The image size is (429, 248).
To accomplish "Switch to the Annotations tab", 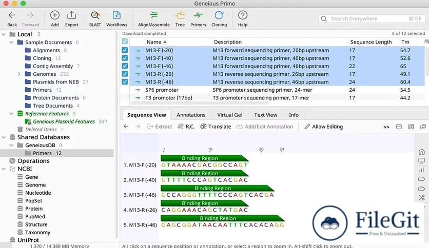I will pyautogui.click(x=191, y=115).
